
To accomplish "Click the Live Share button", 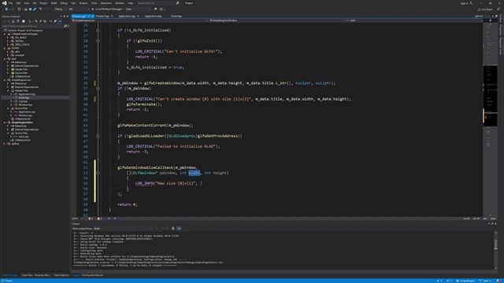I will (485, 9).
